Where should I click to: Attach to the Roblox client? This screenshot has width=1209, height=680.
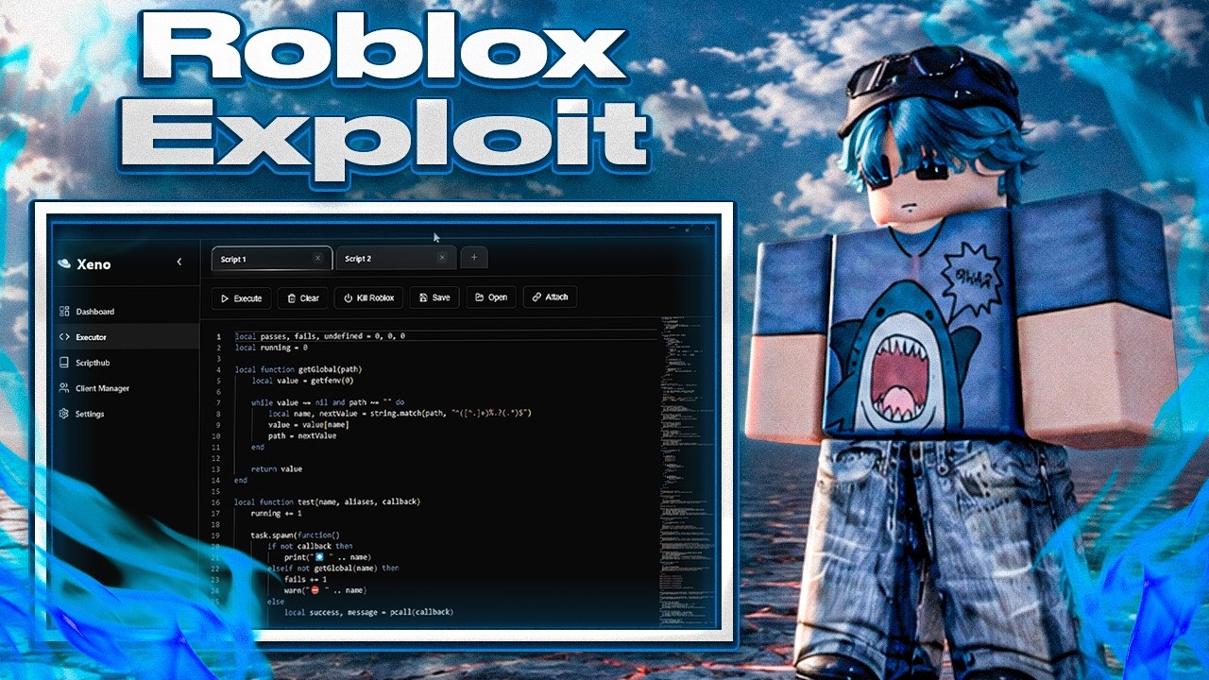tap(550, 297)
